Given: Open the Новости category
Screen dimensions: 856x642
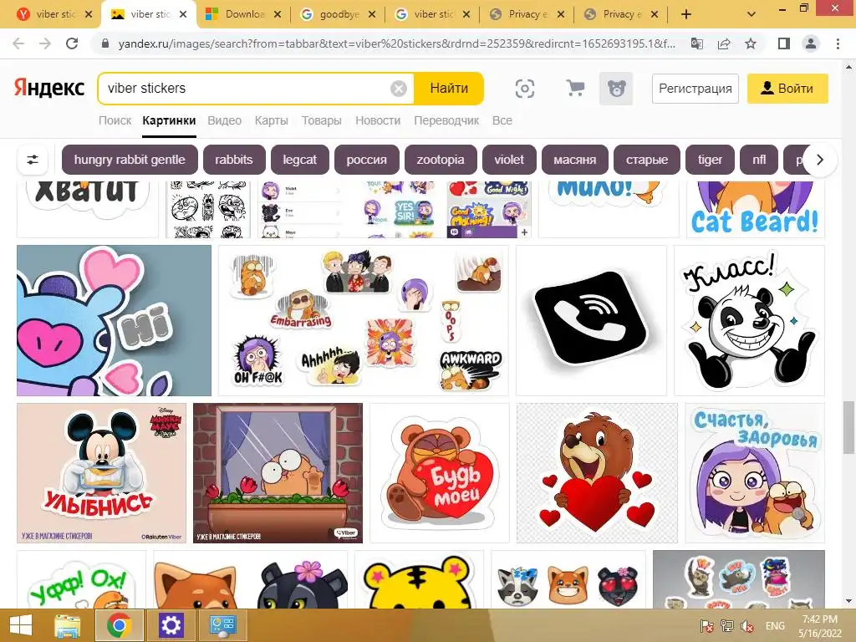Looking at the screenshot, I should pyautogui.click(x=378, y=120).
